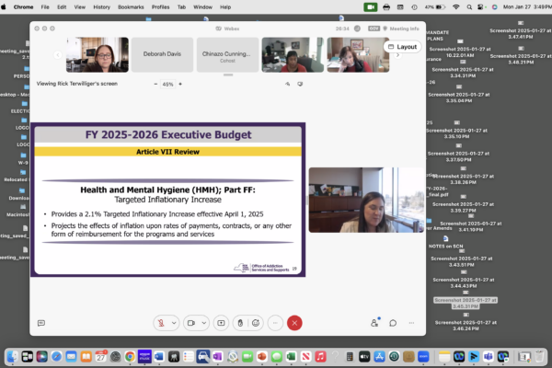The image size is (552, 368).
Task: Click the remote control screen icon
Action: [300, 84]
